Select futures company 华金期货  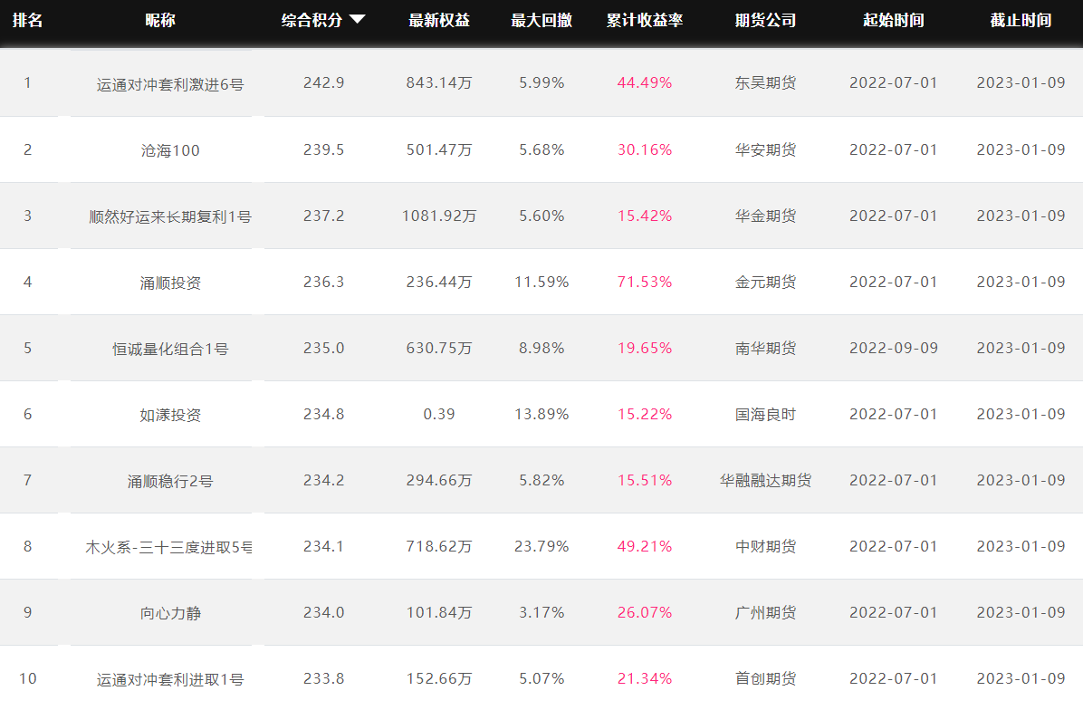point(765,216)
